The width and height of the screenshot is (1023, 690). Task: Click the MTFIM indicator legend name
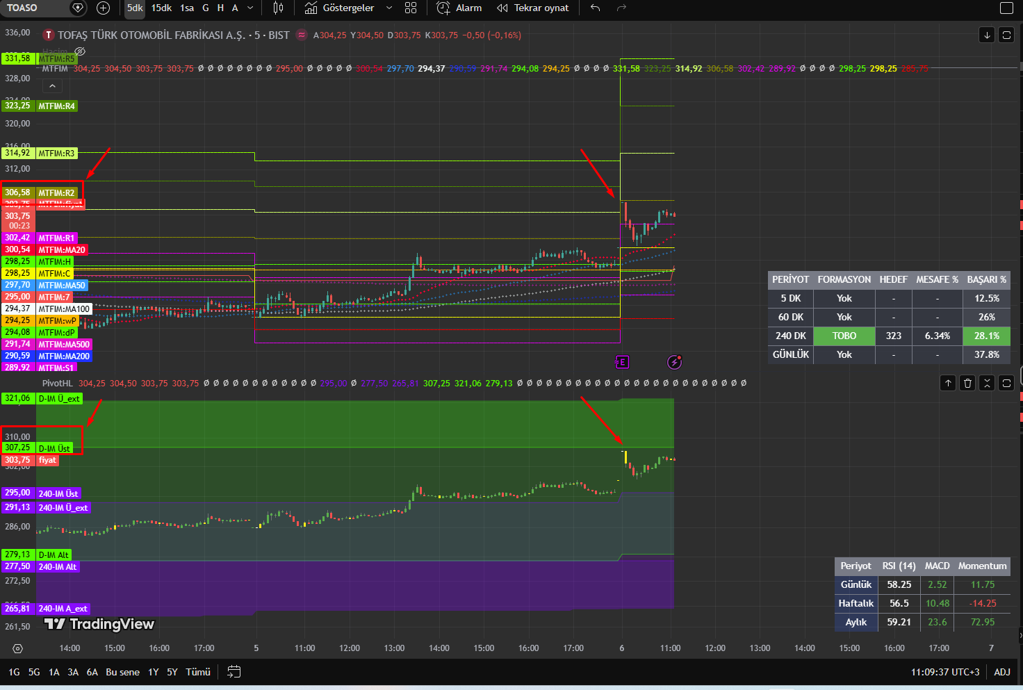(55, 69)
